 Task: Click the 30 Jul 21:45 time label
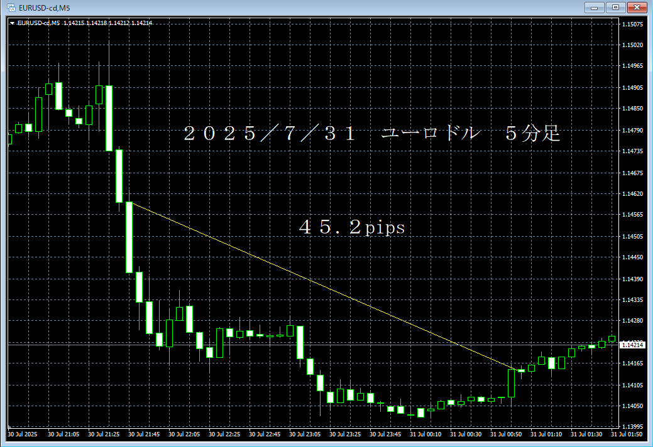[144, 434]
